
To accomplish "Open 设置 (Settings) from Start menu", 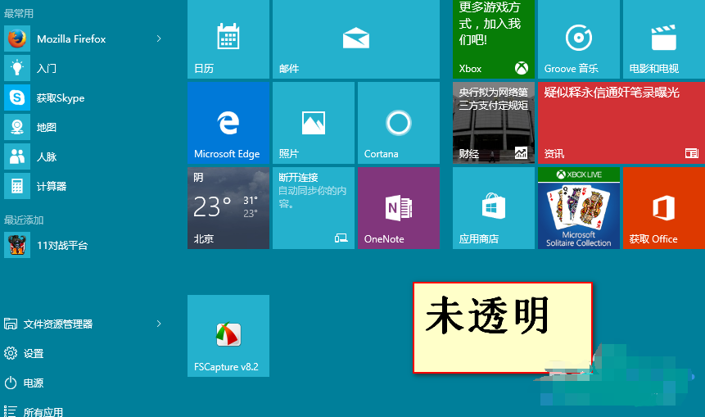I will tap(33, 353).
